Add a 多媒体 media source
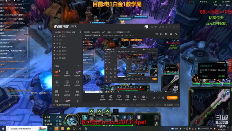Viewport: 232px width, 131px height. [x=127, y=98]
